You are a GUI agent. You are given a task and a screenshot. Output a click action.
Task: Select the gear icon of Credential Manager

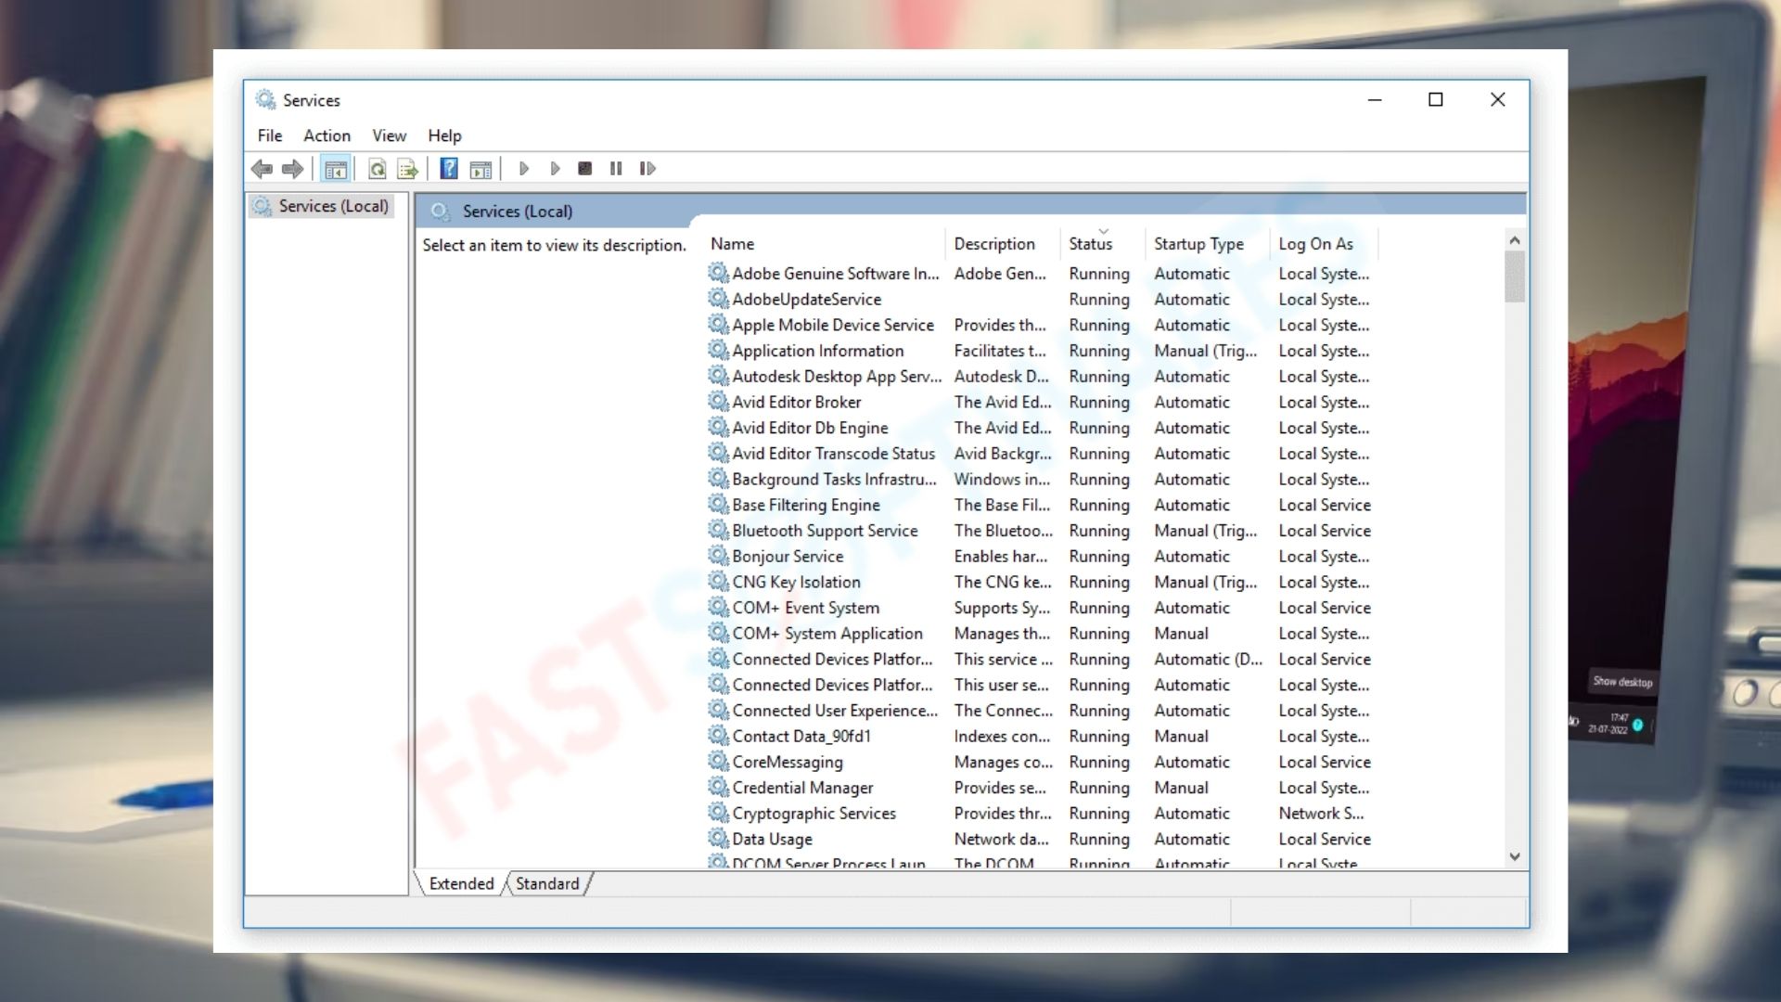tap(718, 788)
